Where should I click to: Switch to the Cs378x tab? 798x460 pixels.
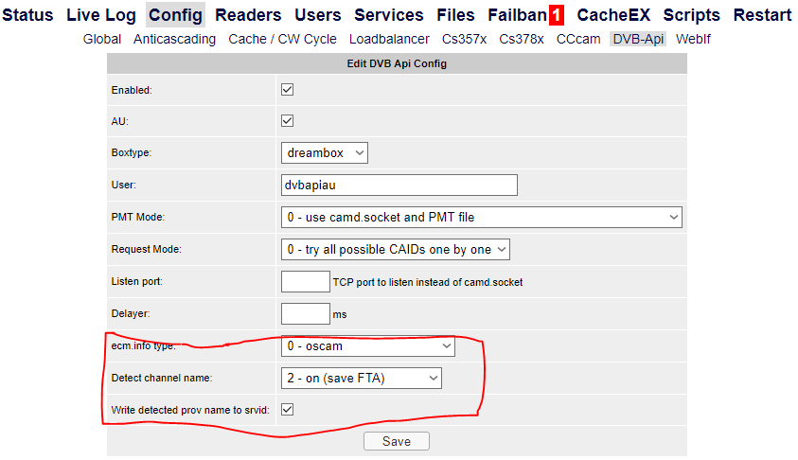click(522, 39)
